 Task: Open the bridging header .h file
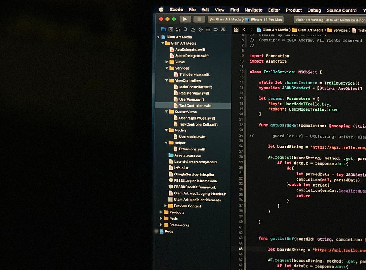tap(197, 193)
